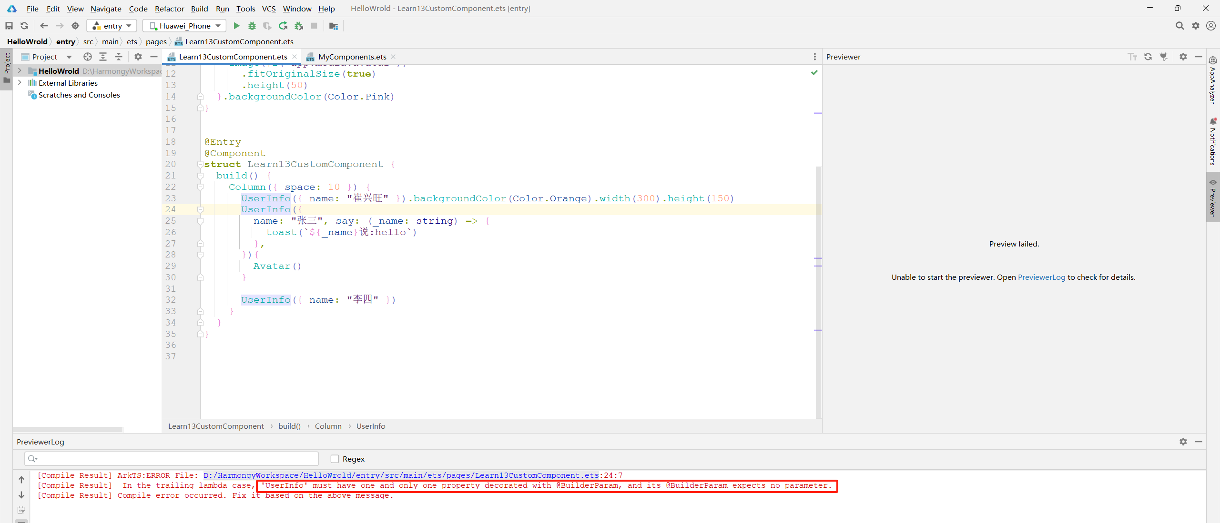Click the Previewer side tab on right

[x=1213, y=197]
